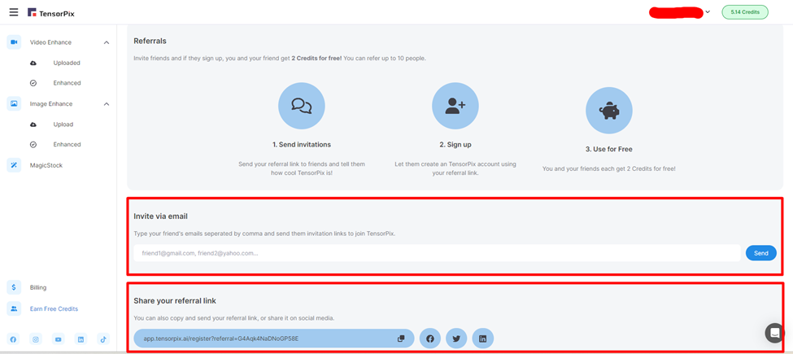
Task: Click the Use for Free piggy bank icon
Action: [x=609, y=111]
